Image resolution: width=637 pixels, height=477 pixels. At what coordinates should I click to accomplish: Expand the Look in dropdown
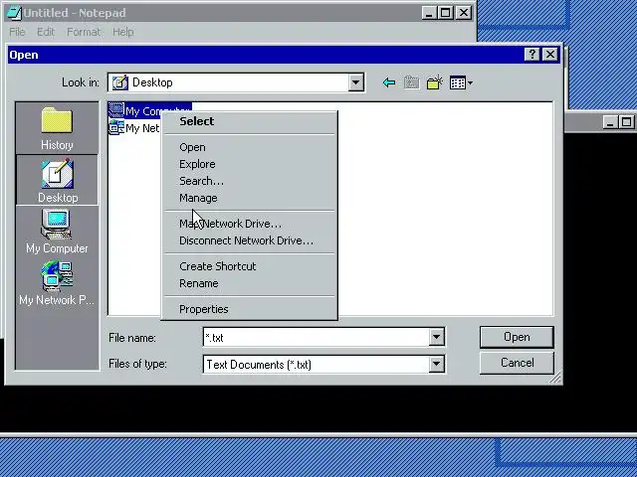coord(355,82)
